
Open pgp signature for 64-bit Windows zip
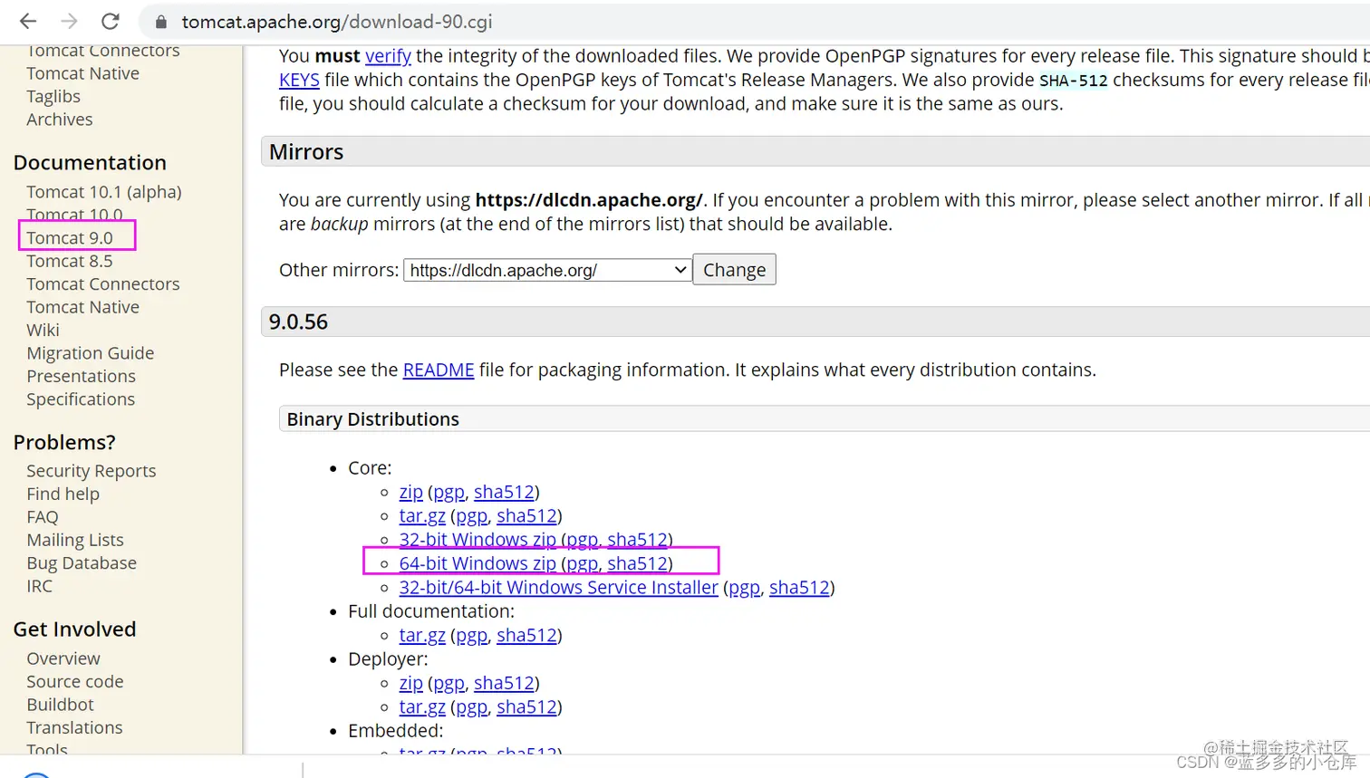pos(583,563)
